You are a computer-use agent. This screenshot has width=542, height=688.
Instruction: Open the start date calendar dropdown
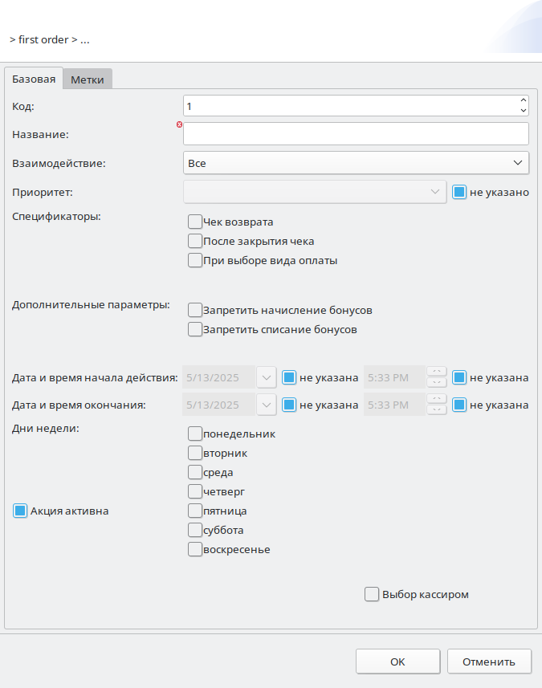pyautogui.click(x=266, y=377)
